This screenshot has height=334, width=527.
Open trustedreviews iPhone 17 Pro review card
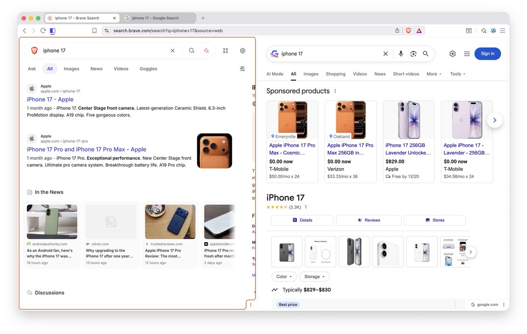tap(170, 235)
